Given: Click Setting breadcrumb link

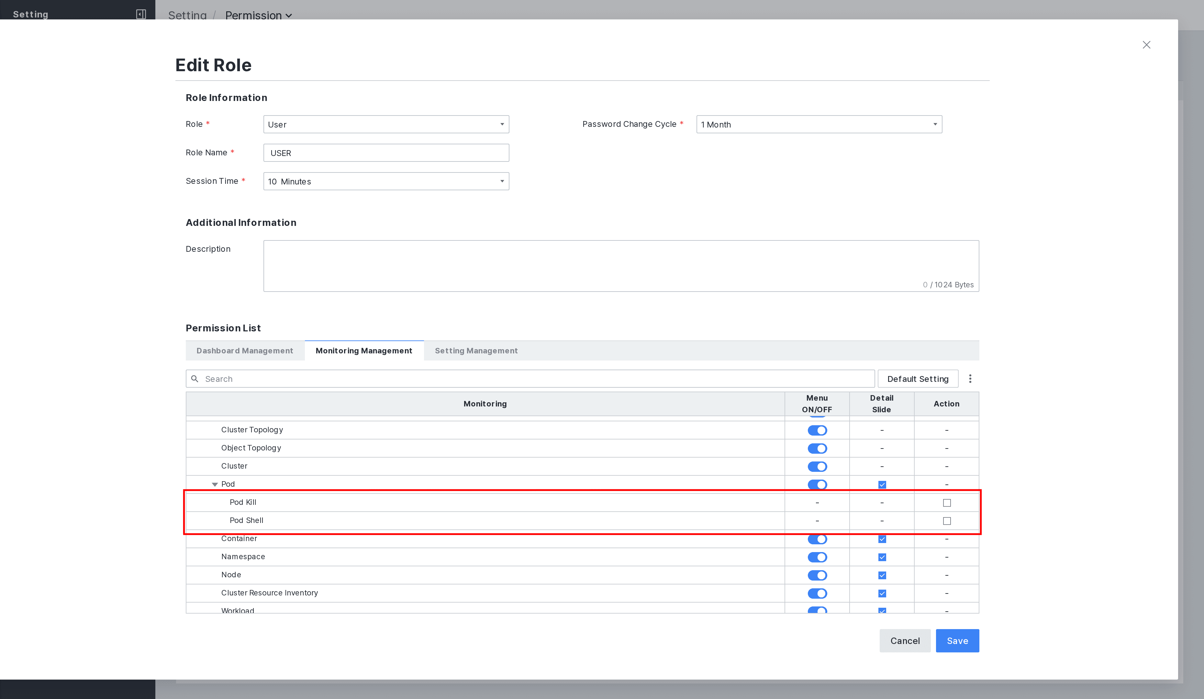Looking at the screenshot, I should (x=187, y=15).
